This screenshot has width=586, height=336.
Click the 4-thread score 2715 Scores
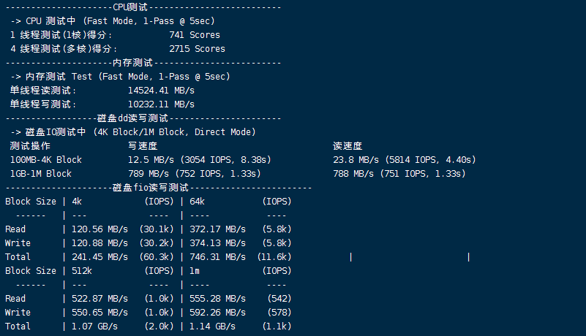(197, 49)
